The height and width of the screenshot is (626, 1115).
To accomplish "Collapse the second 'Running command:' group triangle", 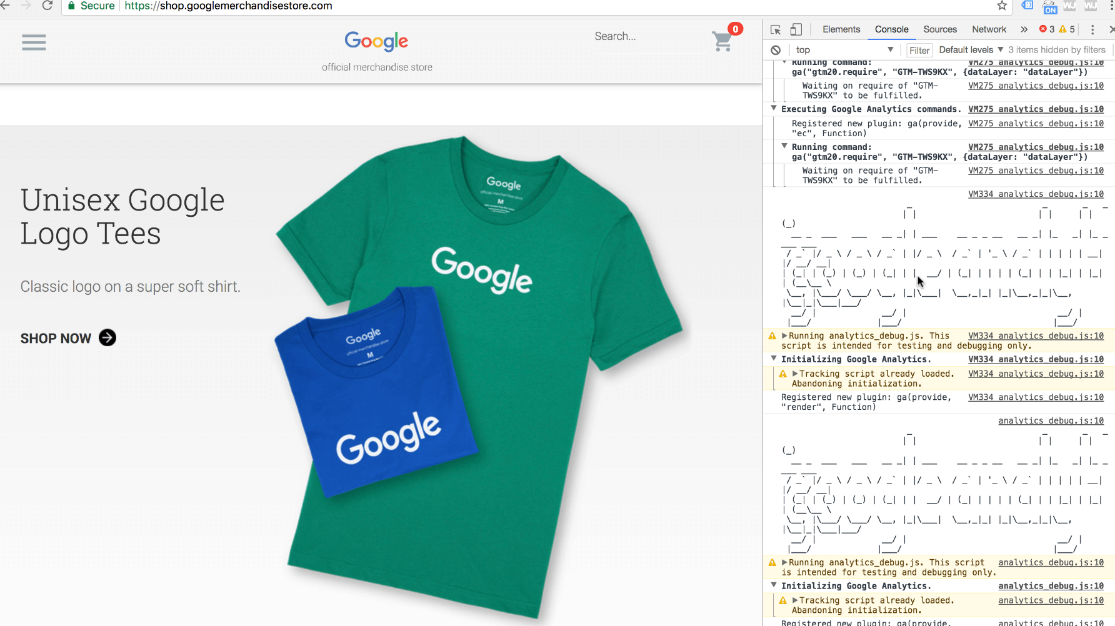I will pos(784,147).
